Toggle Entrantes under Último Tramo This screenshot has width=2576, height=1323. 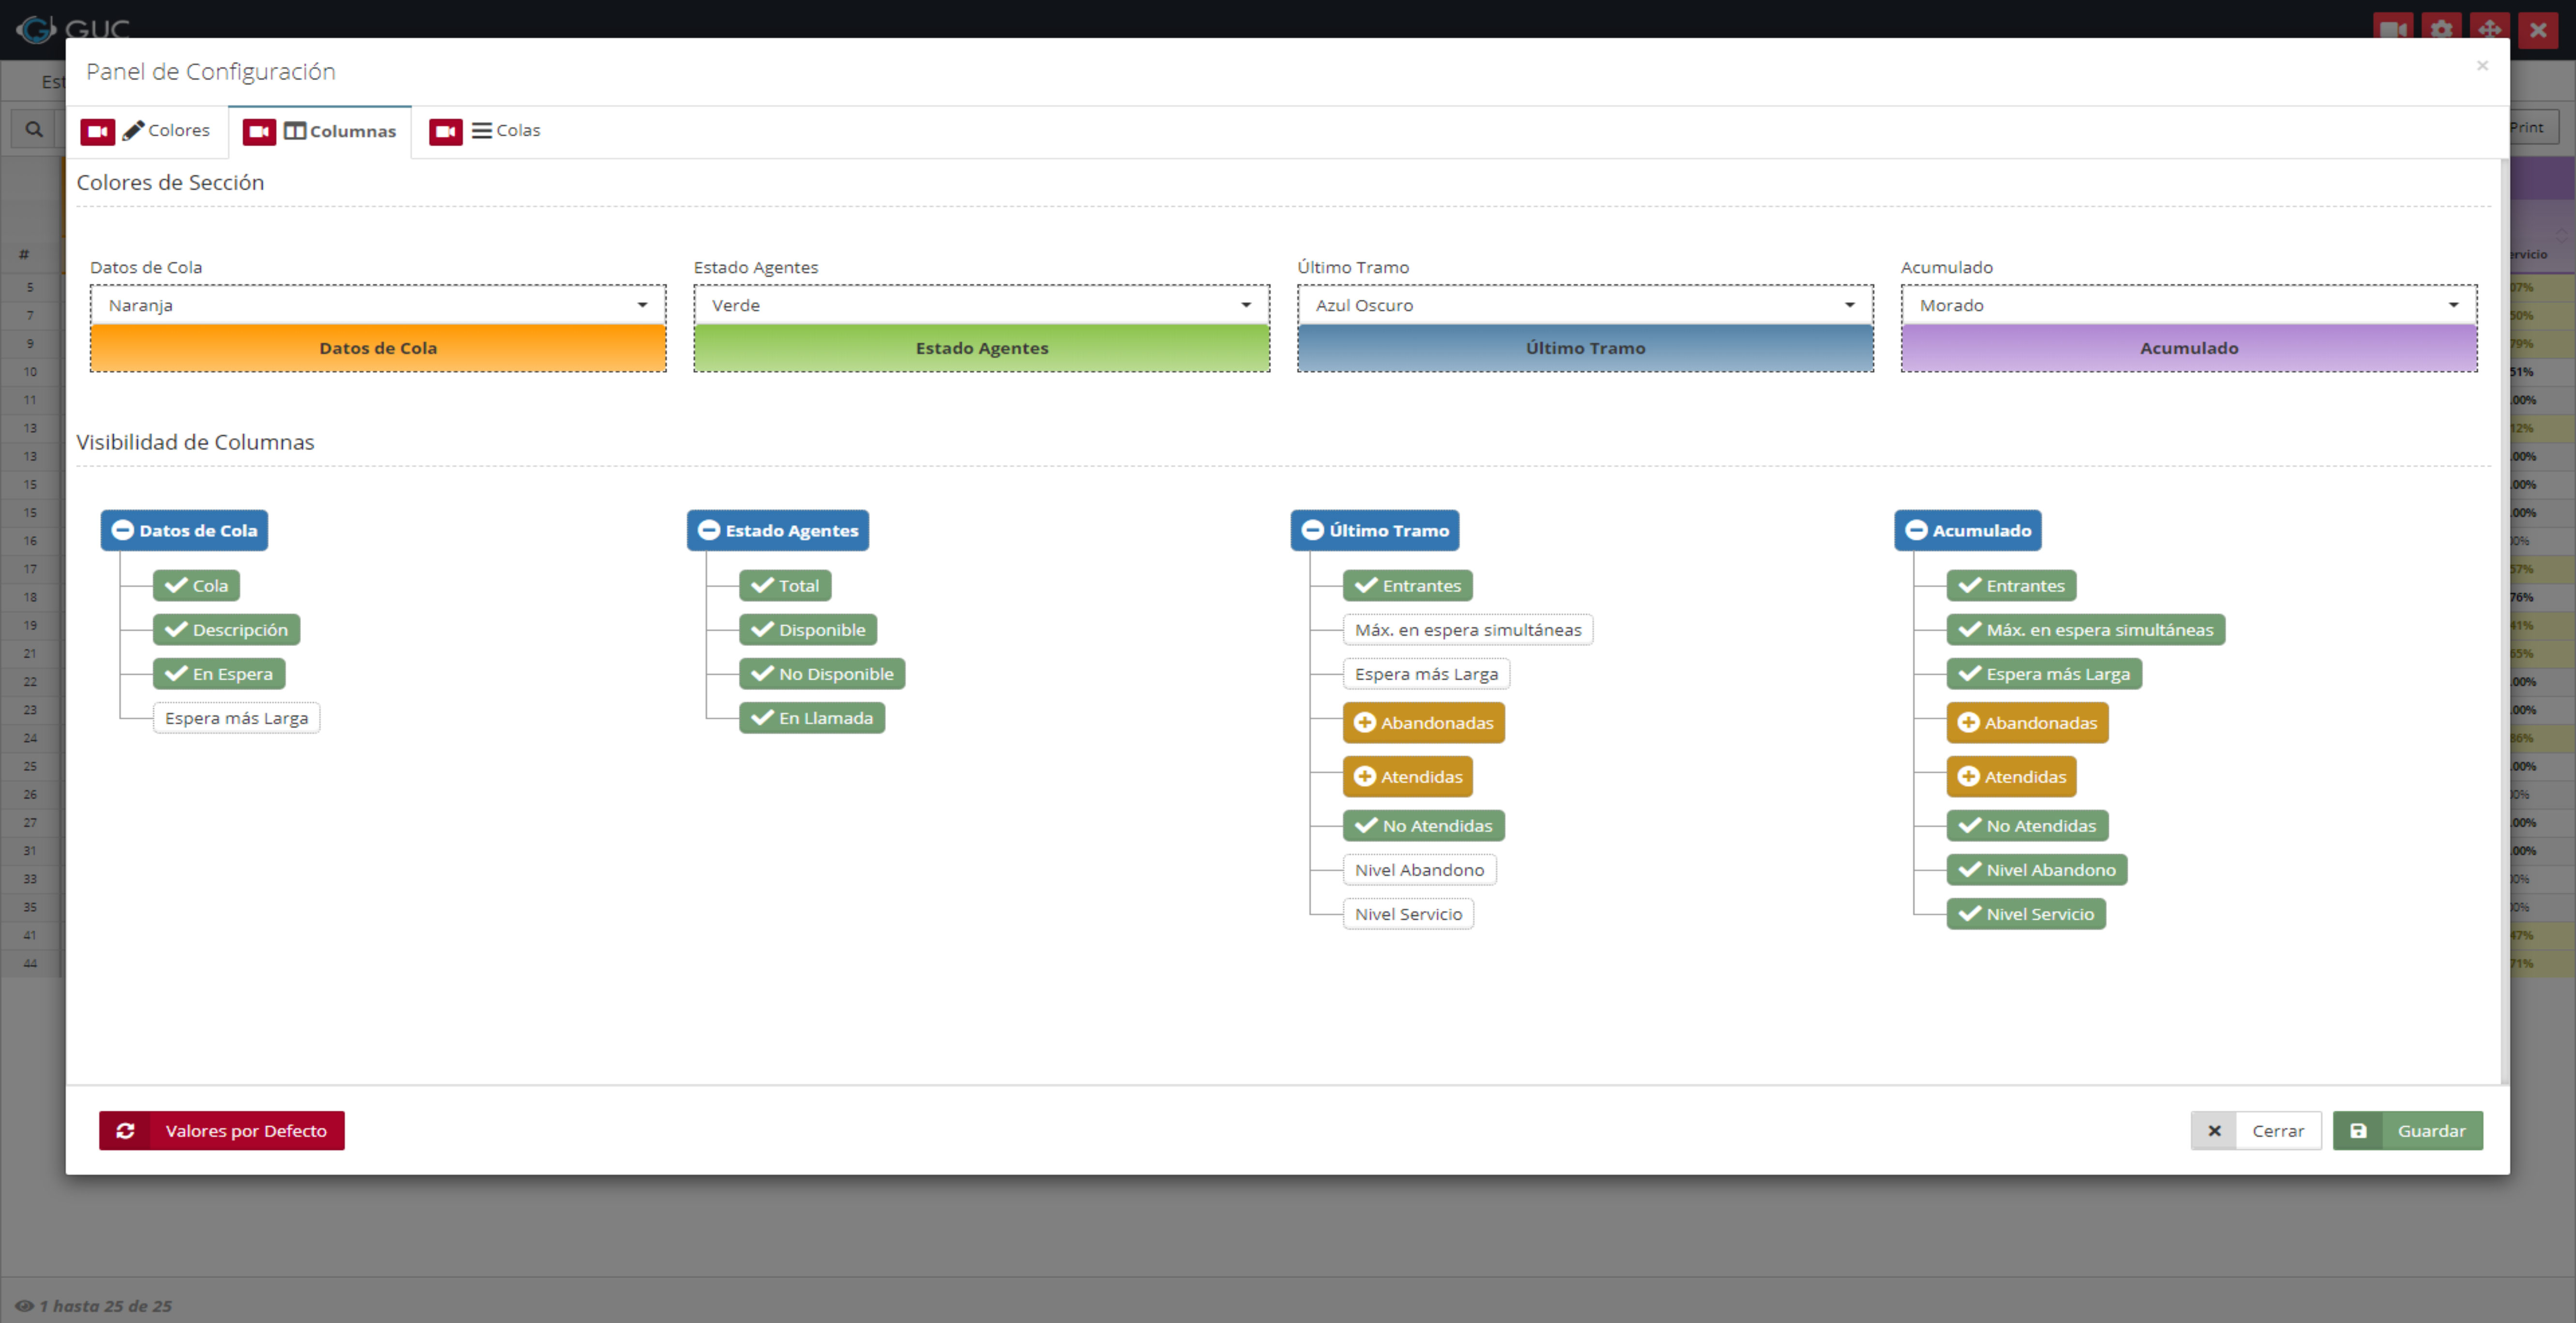coord(1408,586)
